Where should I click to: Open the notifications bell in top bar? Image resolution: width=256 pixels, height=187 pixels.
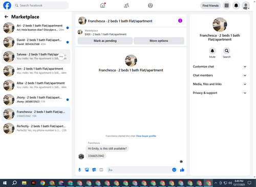pyautogui.click(x=236, y=6)
